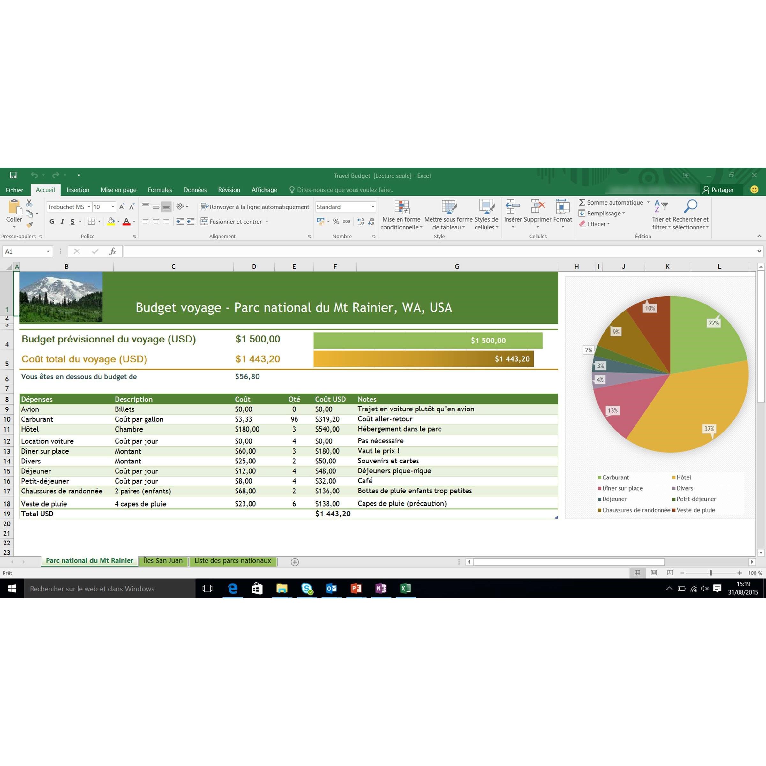
Task: Click the increase indent icon
Action: pyautogui.click(x=191, y=222)
